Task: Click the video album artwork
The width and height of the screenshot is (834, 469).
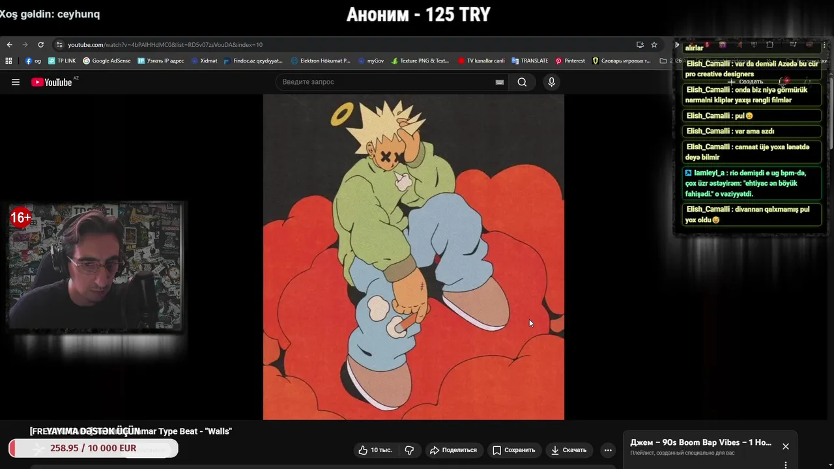Action: [414, 257]
